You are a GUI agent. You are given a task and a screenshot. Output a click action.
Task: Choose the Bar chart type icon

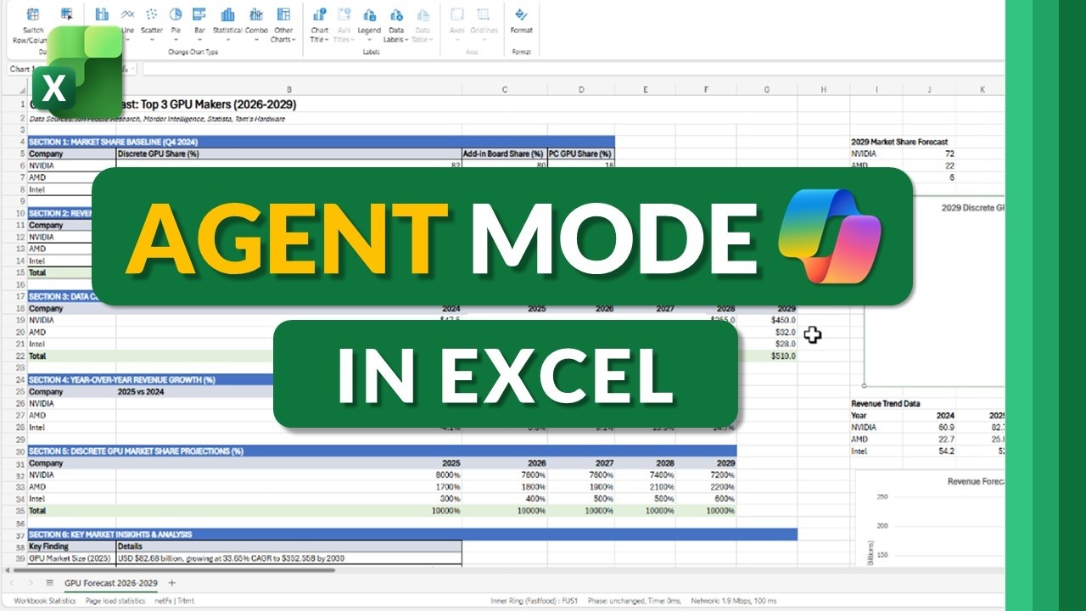point(199,14)
